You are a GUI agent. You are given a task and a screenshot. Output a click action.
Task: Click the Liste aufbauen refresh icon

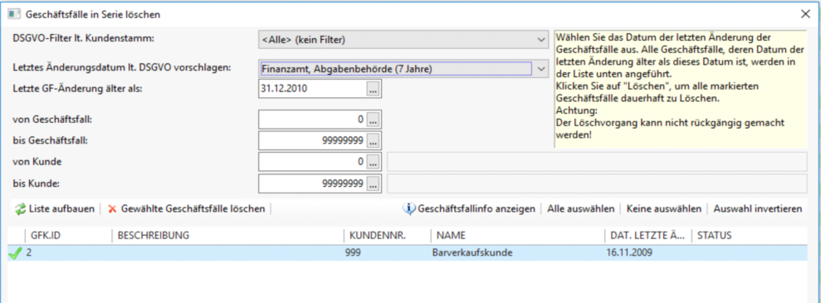pyautogui.click(x=20, y=209)
